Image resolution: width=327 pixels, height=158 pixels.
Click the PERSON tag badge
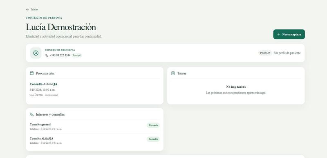(x=265, y=53)
